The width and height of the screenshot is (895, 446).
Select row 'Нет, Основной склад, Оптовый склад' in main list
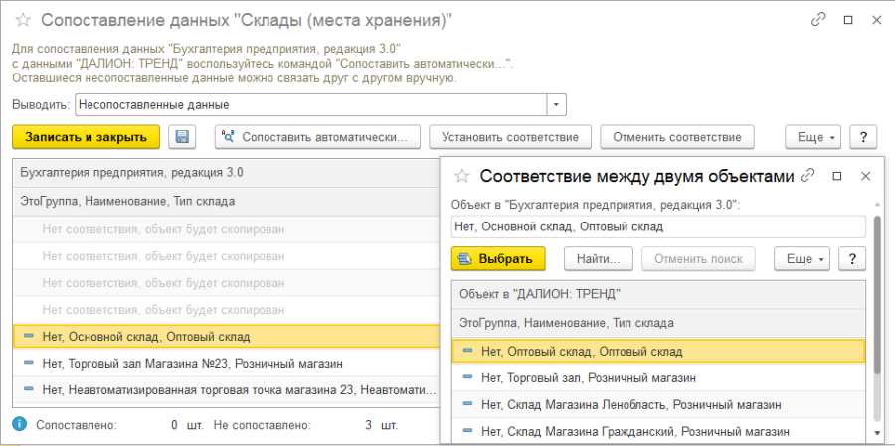point(227,337)
